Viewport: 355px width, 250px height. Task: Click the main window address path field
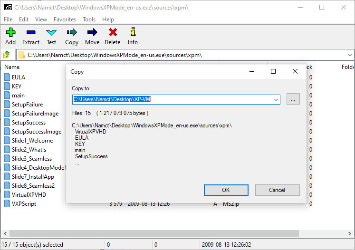[x=185, y=55]
